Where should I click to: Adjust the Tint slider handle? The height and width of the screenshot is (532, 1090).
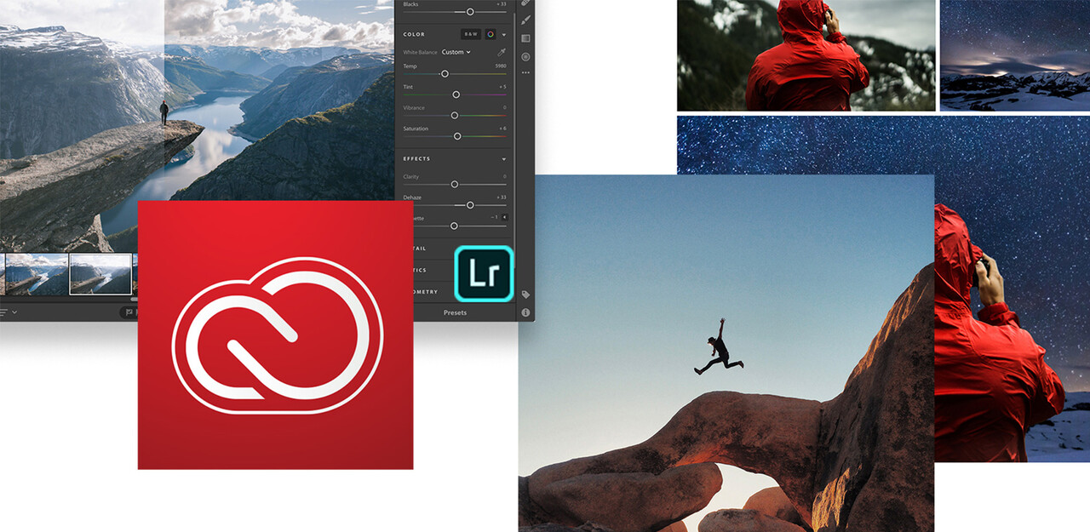tap(456, 94)
